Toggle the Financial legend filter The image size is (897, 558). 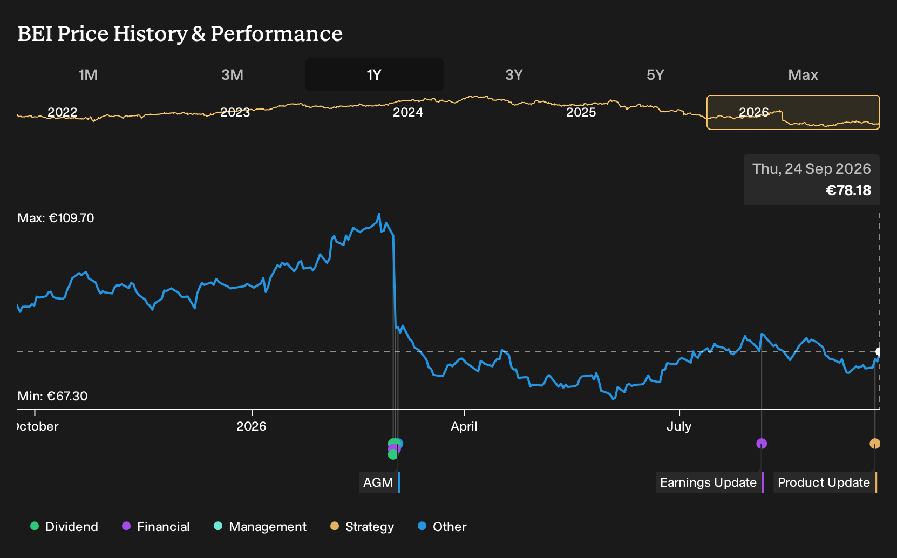155,527
